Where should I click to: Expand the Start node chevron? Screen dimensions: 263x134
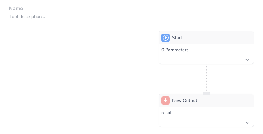point(247,60)
